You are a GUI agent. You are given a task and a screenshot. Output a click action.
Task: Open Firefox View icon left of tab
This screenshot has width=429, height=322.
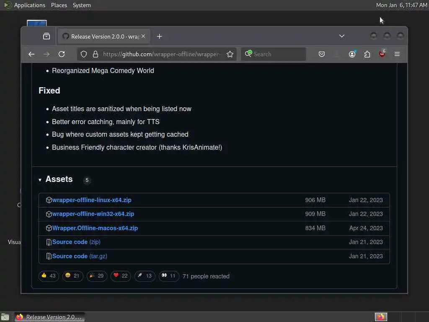click(47, 36)
